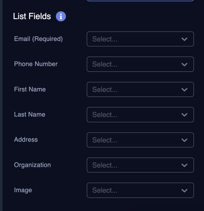Click the chevron arrow in First Name field

[184, 90]
